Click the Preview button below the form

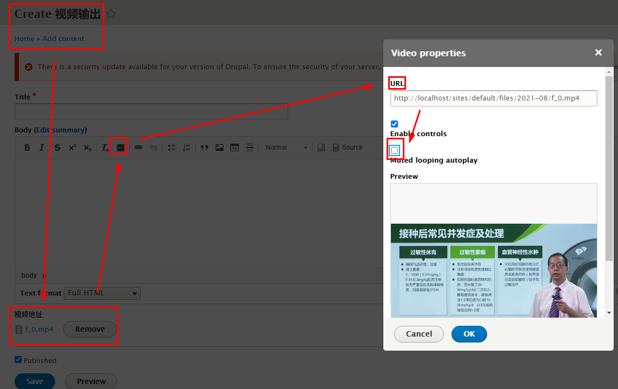click(x=91, y=381)
